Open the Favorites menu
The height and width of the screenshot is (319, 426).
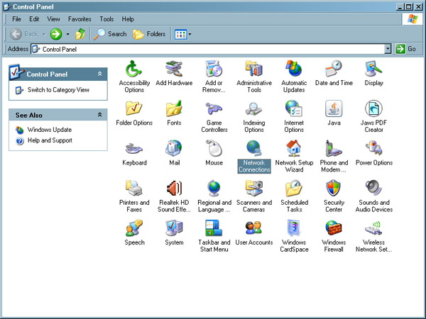coord(80,19)
